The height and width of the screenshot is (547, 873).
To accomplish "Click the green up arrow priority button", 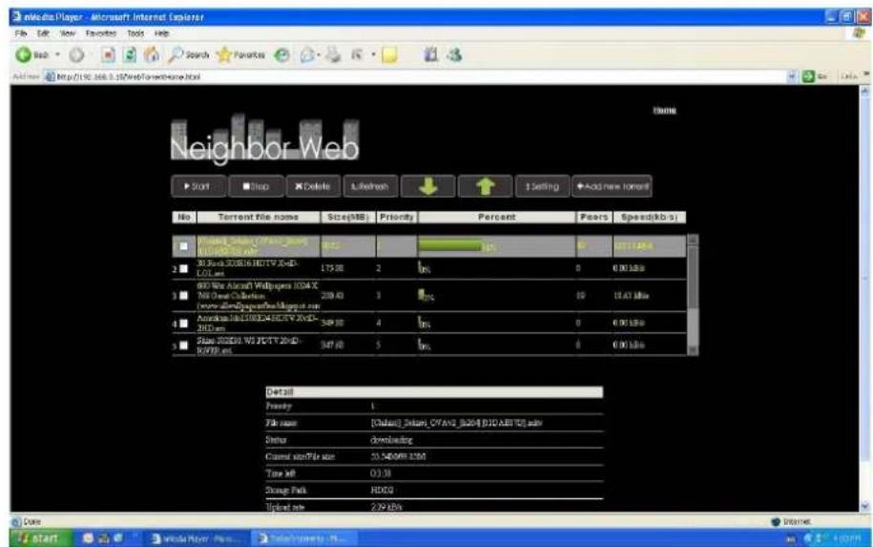I will (485, 186).
